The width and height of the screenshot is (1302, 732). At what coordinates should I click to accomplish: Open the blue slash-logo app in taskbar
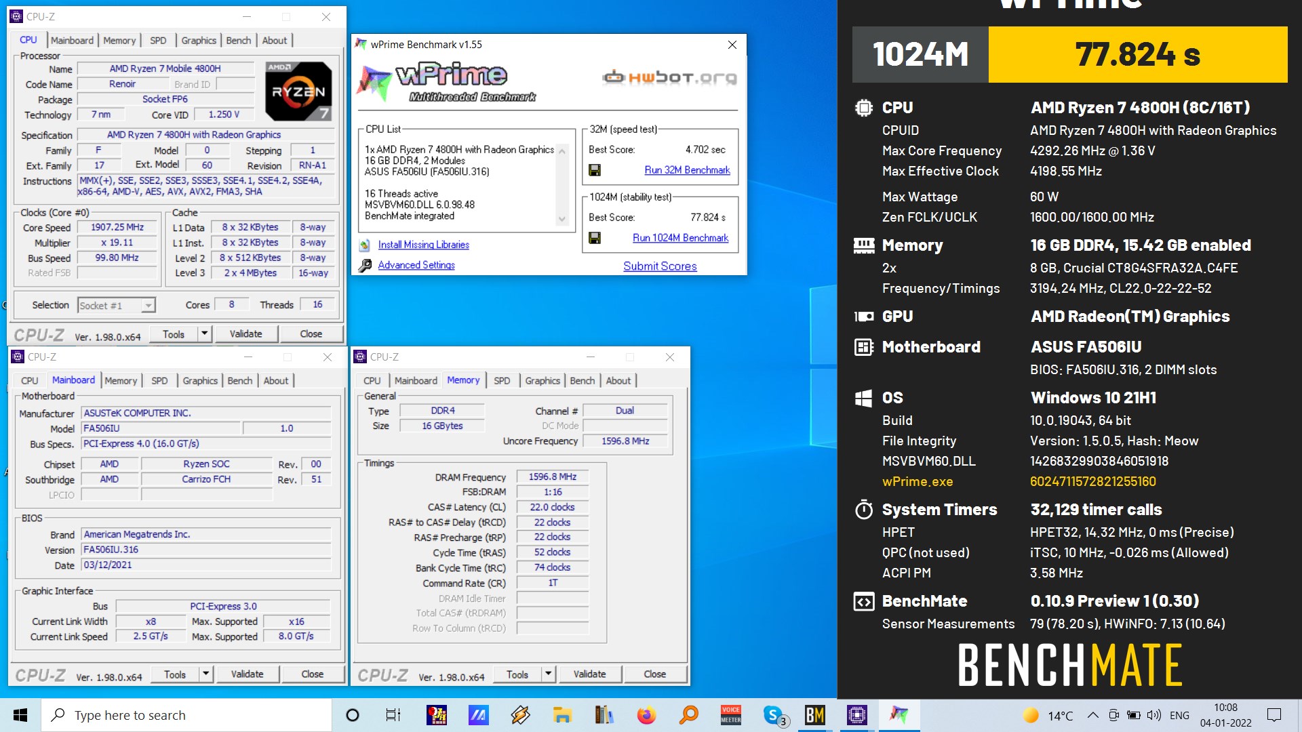[478, 715]
